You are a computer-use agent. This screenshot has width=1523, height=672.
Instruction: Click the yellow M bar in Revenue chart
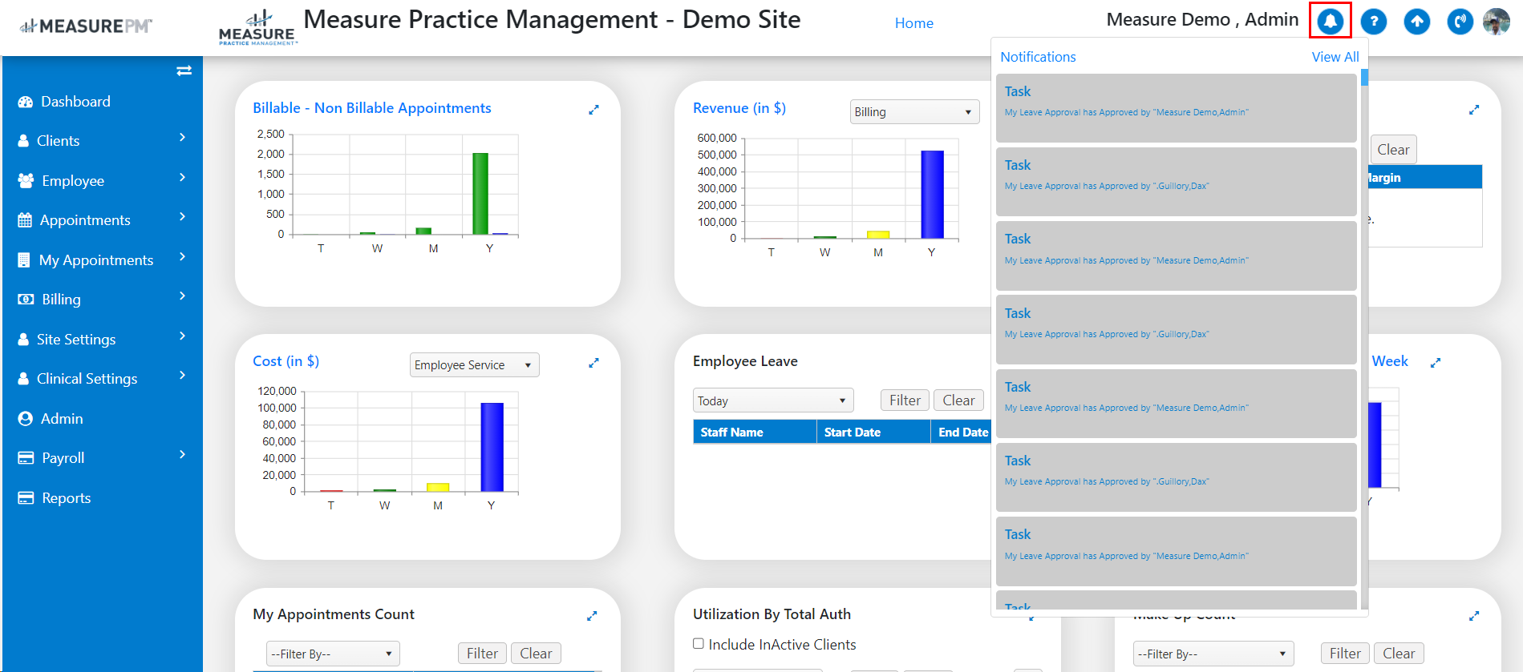coord(878,235)
